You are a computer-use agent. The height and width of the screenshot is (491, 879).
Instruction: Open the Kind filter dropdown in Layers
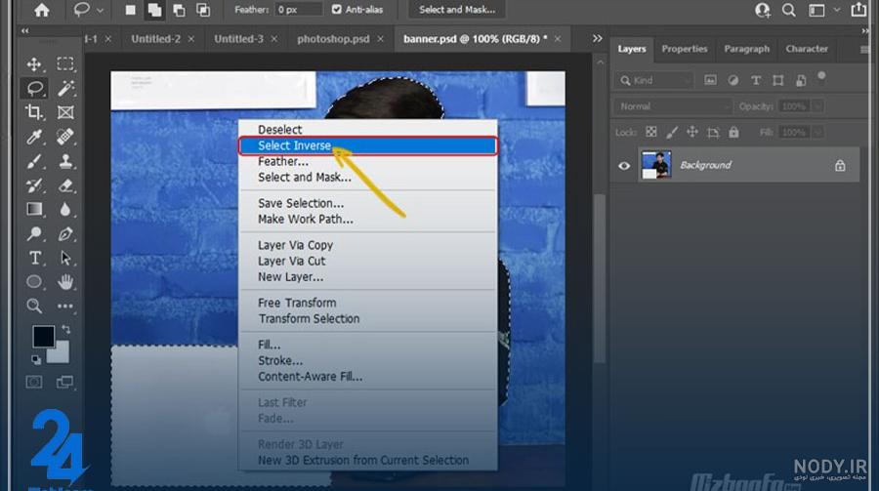coord(654,81)
